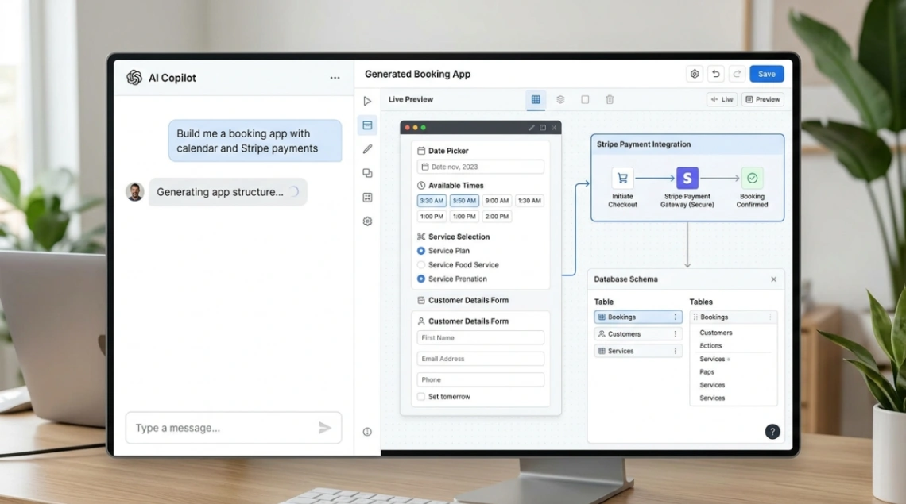Select the grid view toolbar icon
The width and height of the screenshot is (906, 504).
(536, 99)
